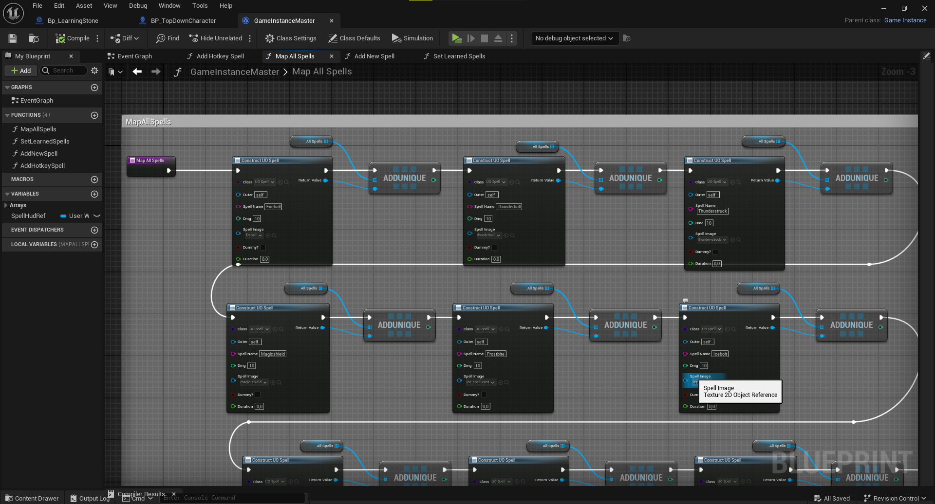Navigate back with the left arrow

(x=137, y=72)
